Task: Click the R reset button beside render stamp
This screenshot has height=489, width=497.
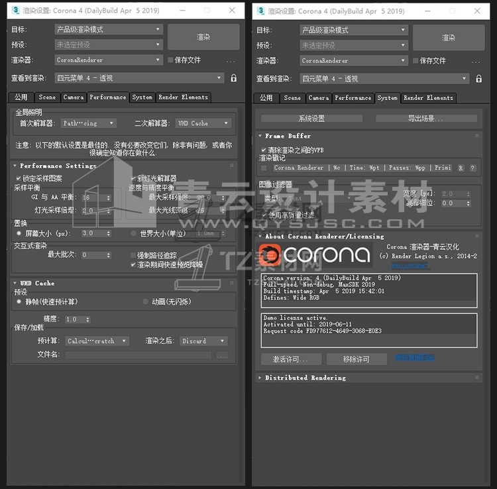Action: point(461,168)
